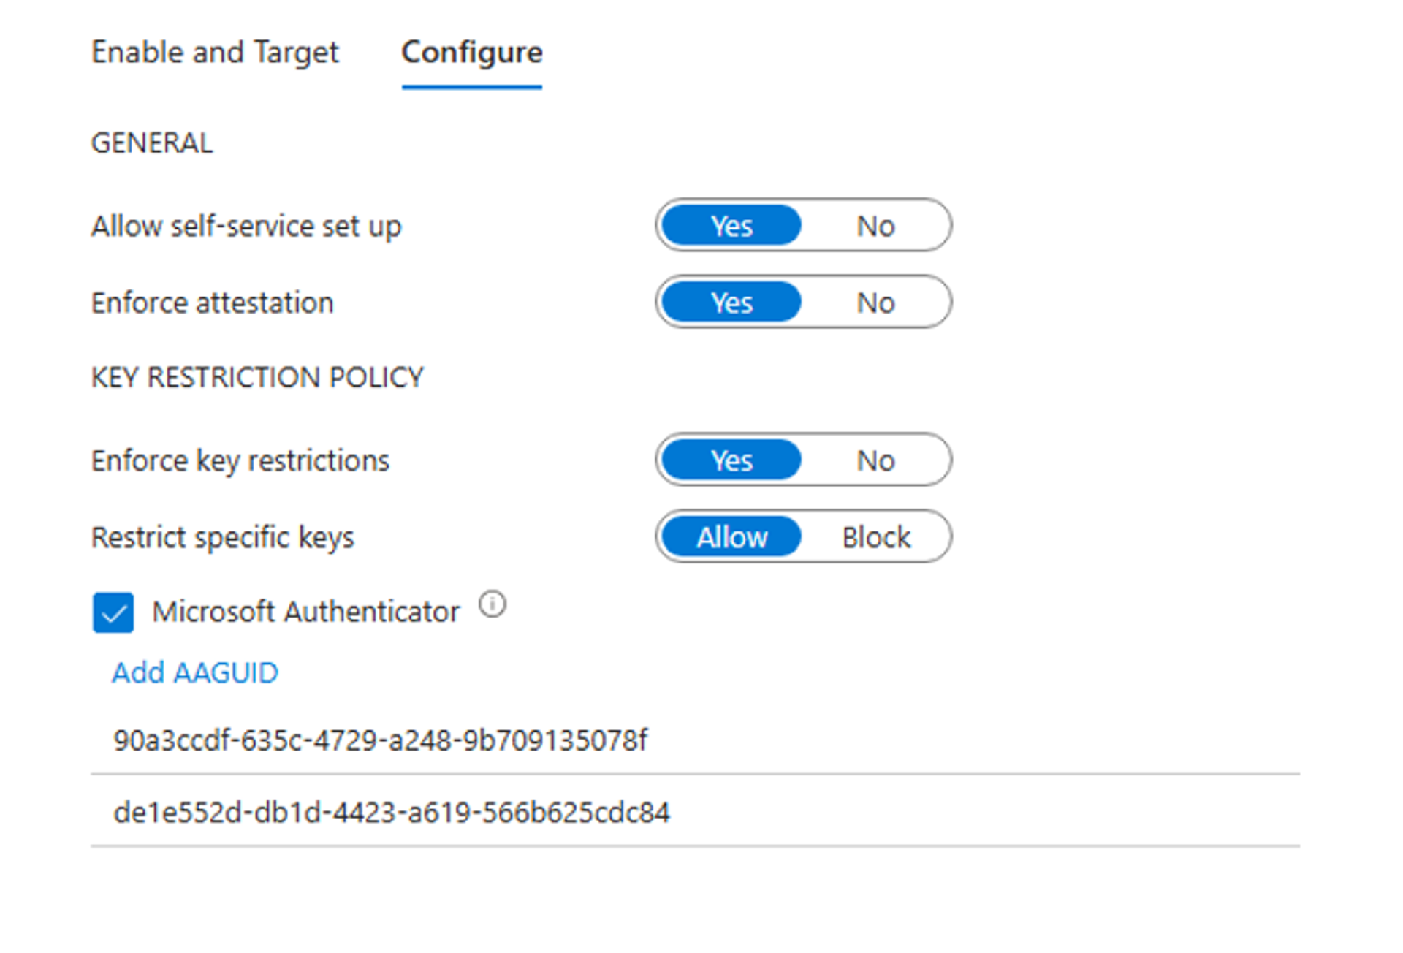This screenshot has height=953, width=1403.
Task: Select Yes on Enforce key restrictions
Action: pyautogui.click(x=729, y=460)
